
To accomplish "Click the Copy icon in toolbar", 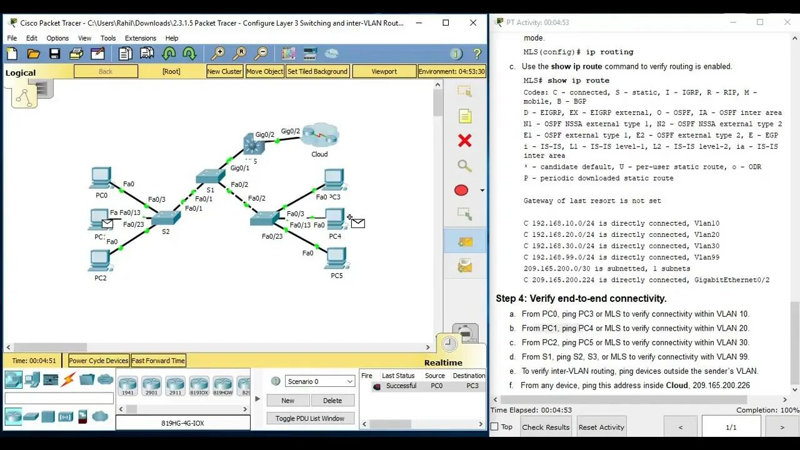I will point(125,54).
